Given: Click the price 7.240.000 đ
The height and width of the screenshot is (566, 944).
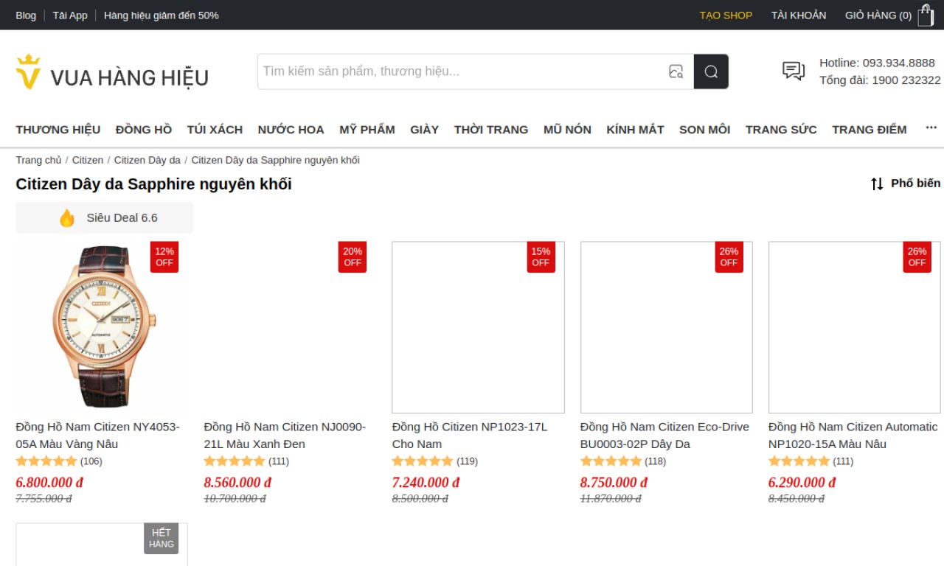Looking at the screenshot, I should [426, 483].
